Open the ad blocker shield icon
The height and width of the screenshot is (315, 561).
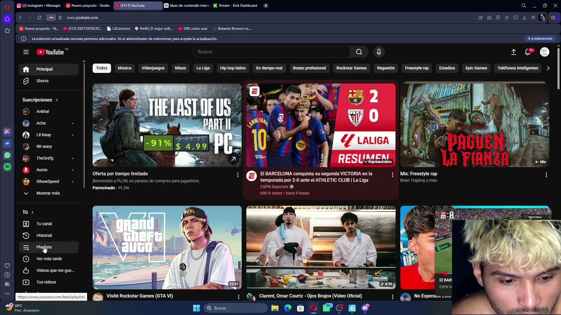click(x=498, y=17)
